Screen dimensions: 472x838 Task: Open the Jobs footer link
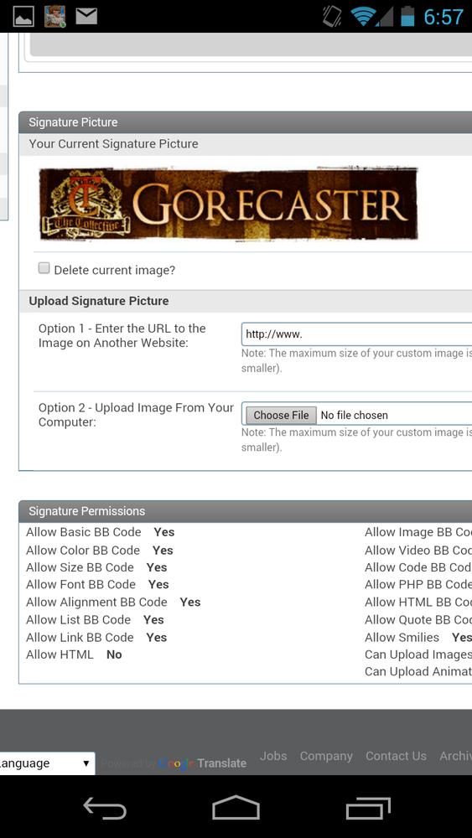[273, 756]
